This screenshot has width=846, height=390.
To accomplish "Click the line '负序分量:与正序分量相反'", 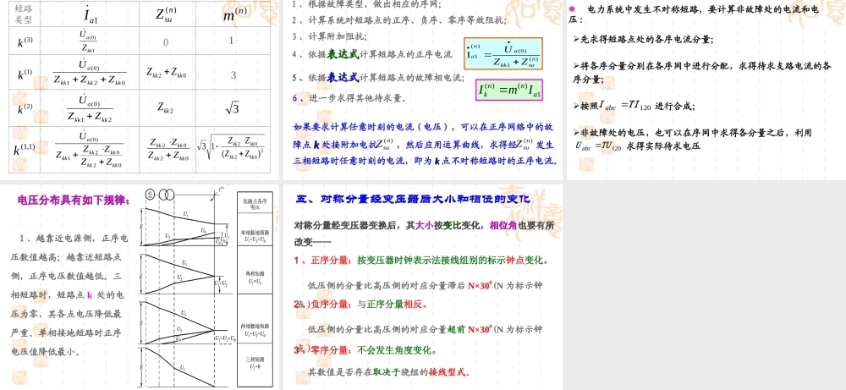I will 361,304.
